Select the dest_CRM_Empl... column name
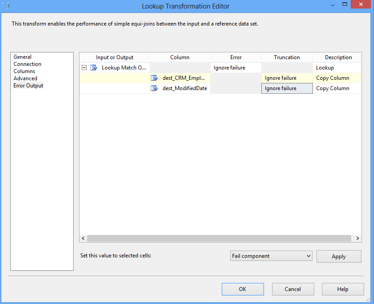 pos(184,78)
